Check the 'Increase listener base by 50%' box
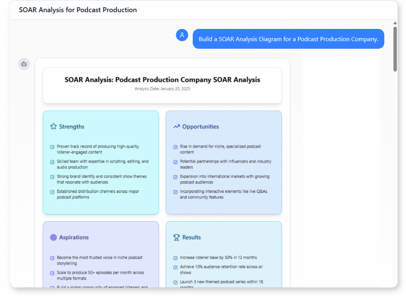Viewport: 406px width, 297px height. [x=175, y=258]
